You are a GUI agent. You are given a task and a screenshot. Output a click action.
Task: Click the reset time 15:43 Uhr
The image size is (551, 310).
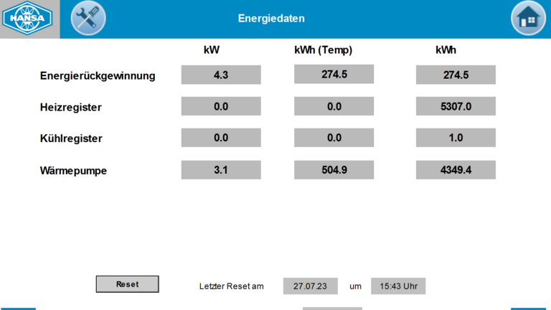pyautogui.click(x=398, y=286)
